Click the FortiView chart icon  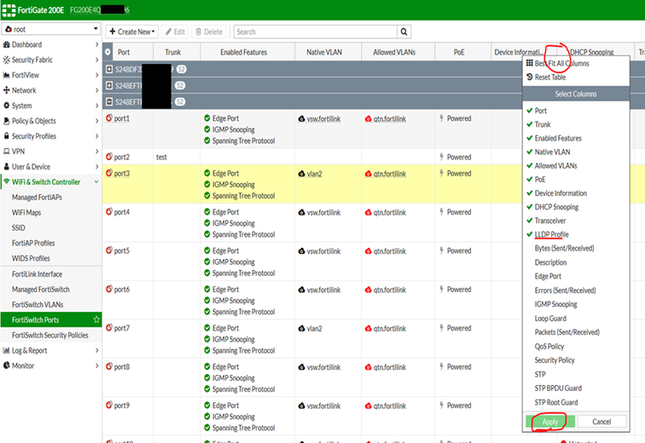tap(6, 75)
